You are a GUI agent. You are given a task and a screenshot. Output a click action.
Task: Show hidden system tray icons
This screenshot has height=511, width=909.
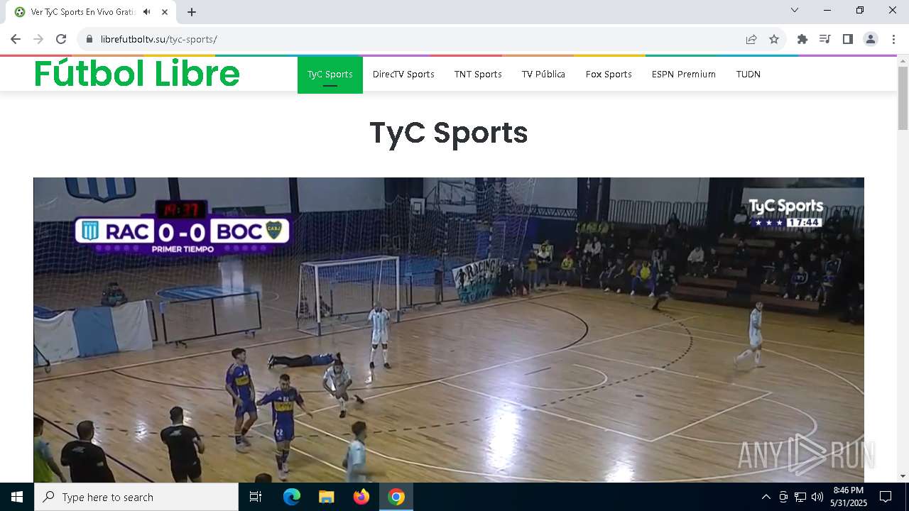766,497
